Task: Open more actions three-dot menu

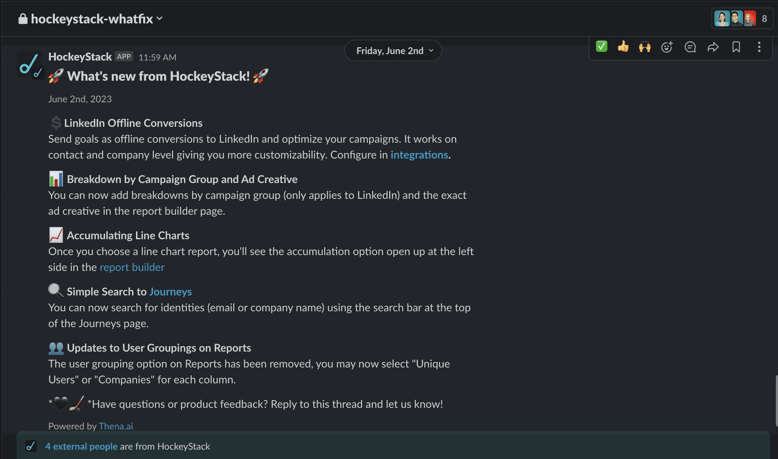Action: 759,47
